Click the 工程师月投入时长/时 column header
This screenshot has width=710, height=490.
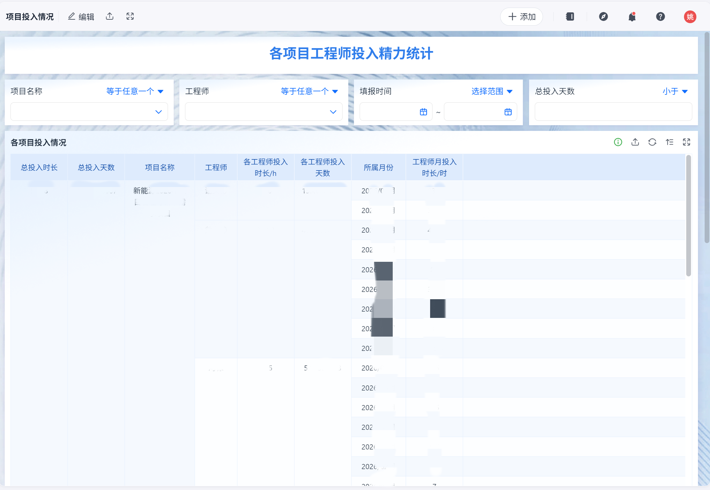pyautogui.click(x=434, y=167)
